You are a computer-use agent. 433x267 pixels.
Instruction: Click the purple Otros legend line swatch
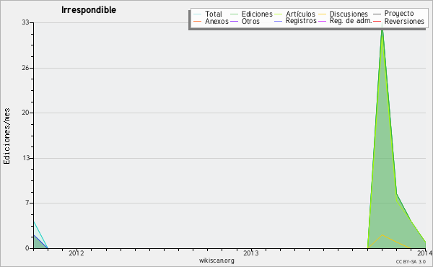tap(234, 21)
